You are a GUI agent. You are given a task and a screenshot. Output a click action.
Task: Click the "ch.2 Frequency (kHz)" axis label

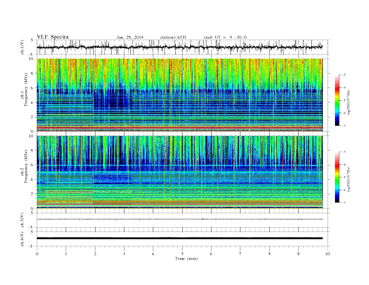point(25,166)
